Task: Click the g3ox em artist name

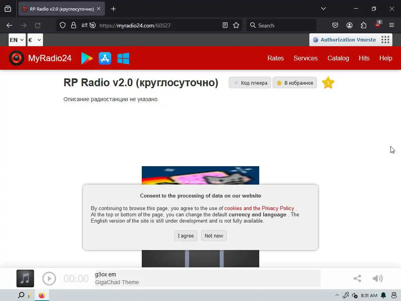Action: [x=105, y=274]
